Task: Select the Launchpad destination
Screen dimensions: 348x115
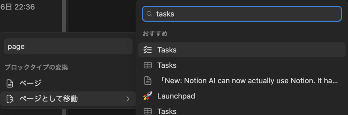Action: (x=242, y=96)
